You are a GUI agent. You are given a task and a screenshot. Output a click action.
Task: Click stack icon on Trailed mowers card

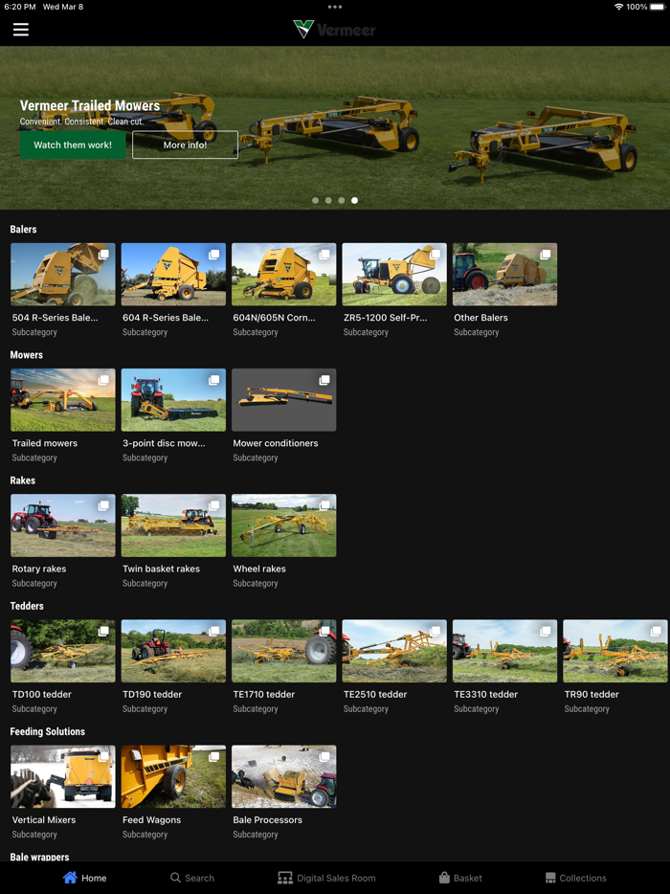103,380
